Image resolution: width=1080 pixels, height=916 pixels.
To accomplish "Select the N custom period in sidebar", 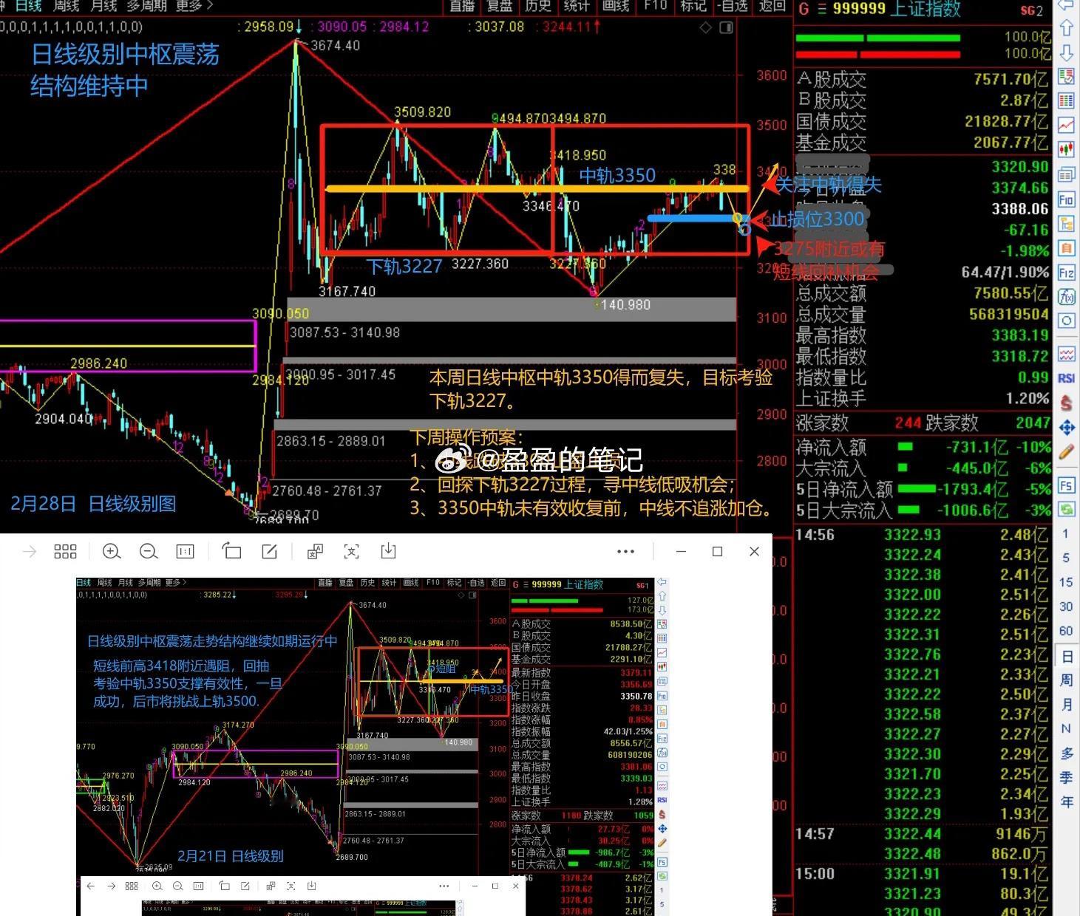I will click(1066, 728).
